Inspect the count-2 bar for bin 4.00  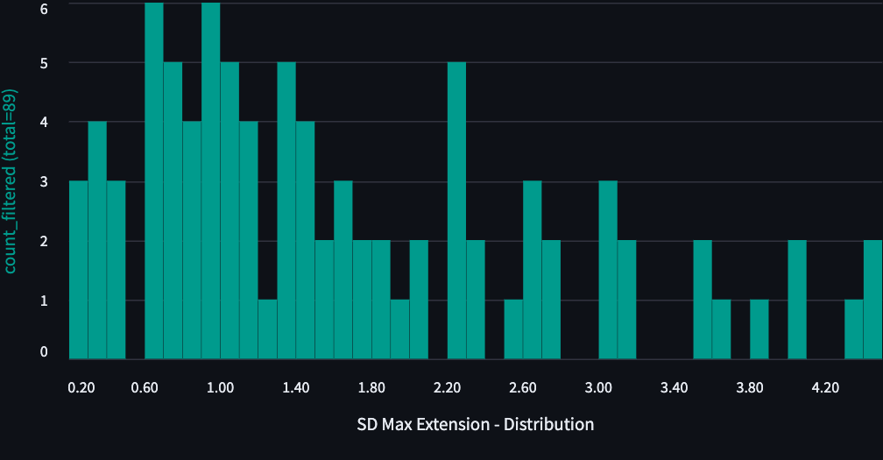(797, 300)
